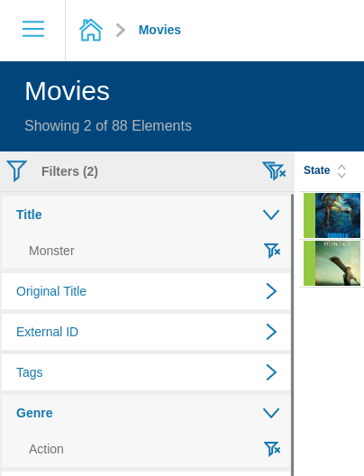364x476 pixels.
Task: Click the filter funnel icon beside Filters (2)
Action: pyautogui.click(x=17, y=171)
